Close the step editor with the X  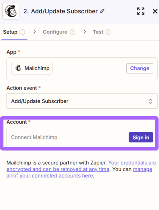tap(155, 11)
